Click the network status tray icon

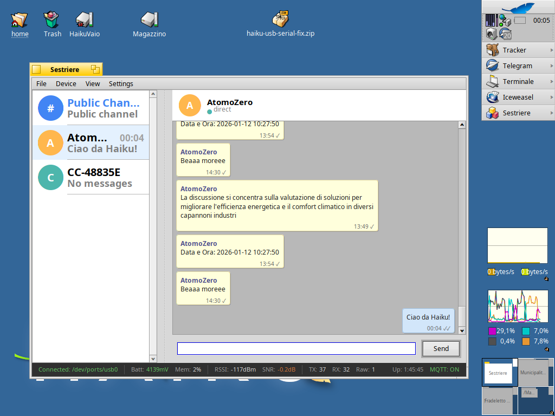[505, 21]
